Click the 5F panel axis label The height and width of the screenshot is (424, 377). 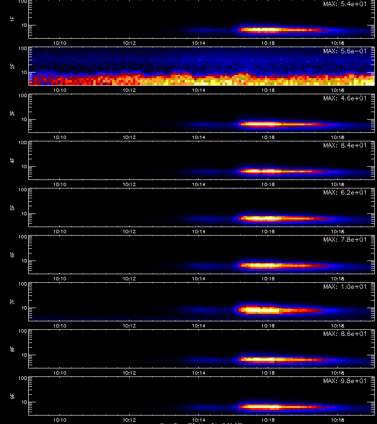[x=12, y=207]
